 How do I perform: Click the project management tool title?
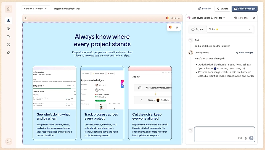click(67, 9)
